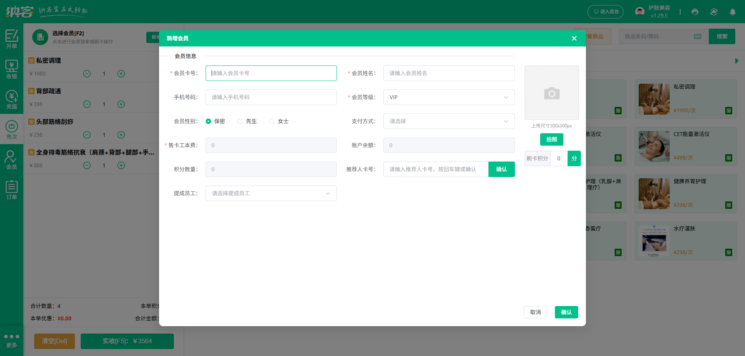Viewport: 745px width, 356px height.
Task: Click the 会员卡号 card number input field
Action: point(271,73)
